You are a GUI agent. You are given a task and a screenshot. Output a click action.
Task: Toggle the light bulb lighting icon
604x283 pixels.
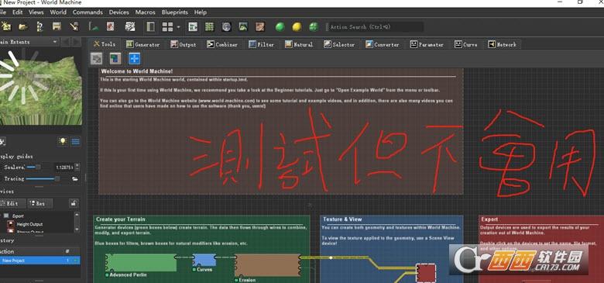(63, 141)
